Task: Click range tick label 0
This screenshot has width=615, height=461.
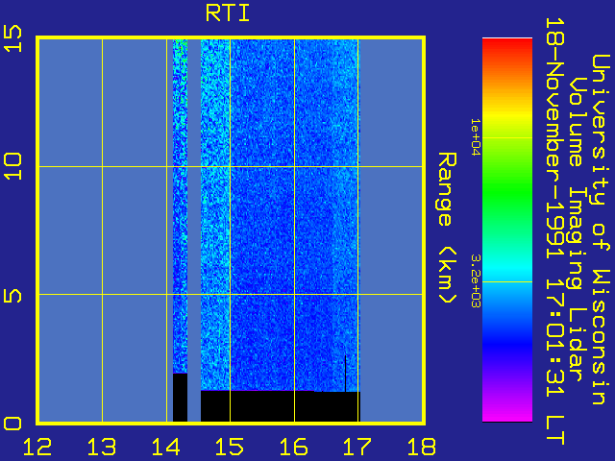Action: pyautogui.click(x=12, y=424)
